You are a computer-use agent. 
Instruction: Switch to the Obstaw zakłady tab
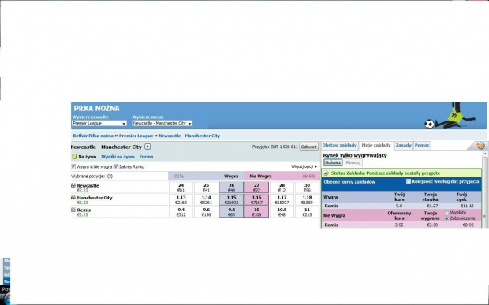[x=339, y=146]
